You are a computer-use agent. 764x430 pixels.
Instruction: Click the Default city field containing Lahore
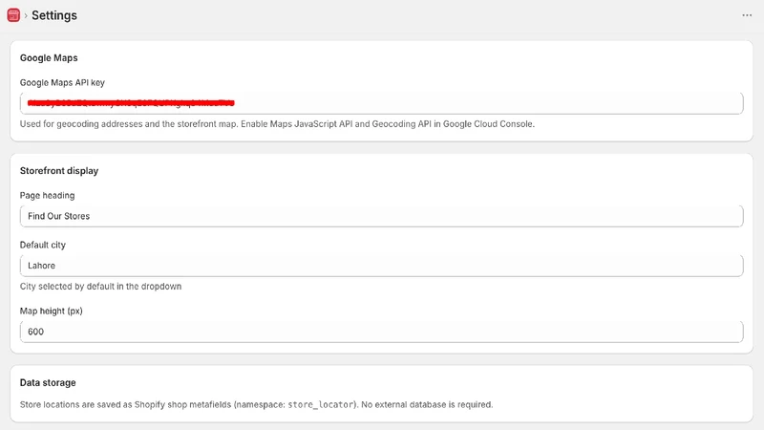tap(381, 266)
